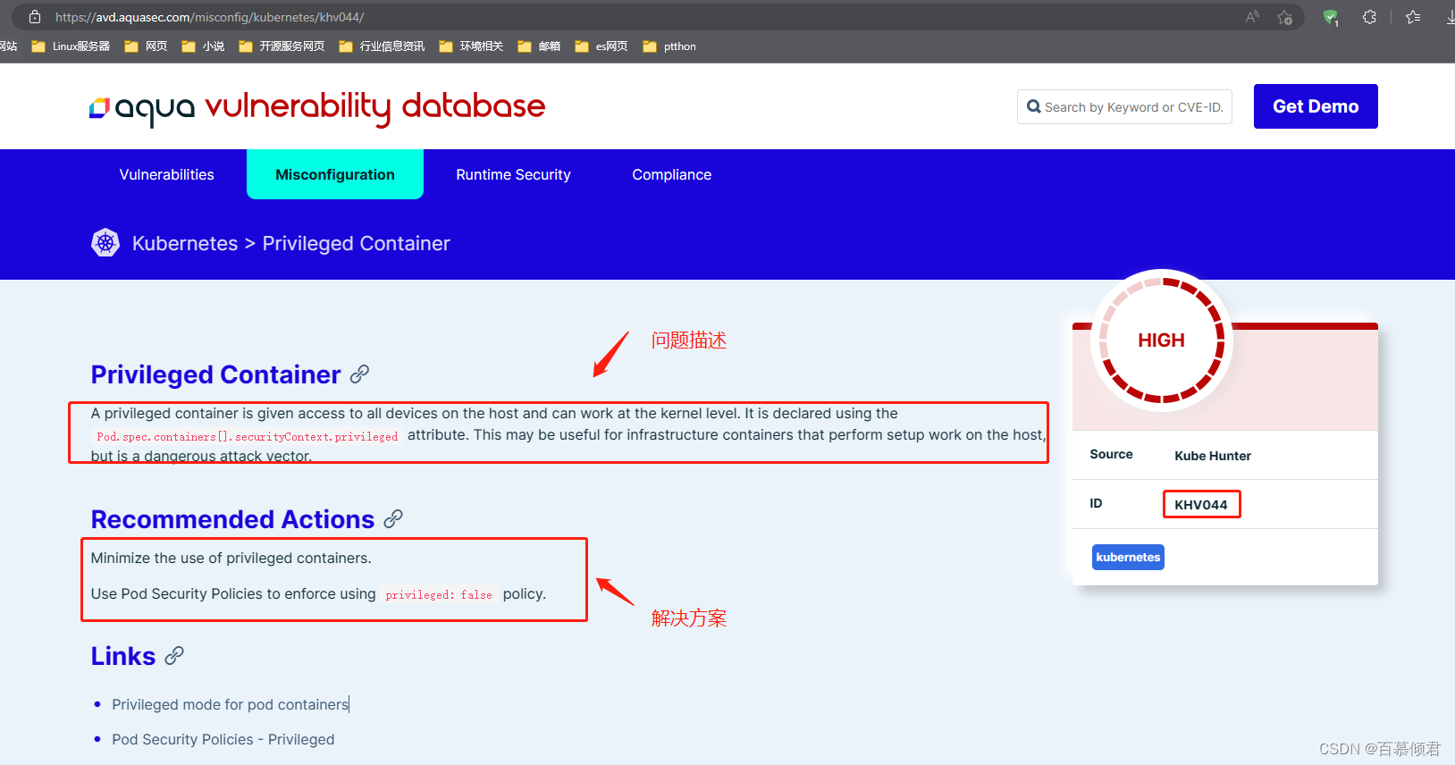Open the green shield extension icon

pyautogui.click(x=1331, y=17)
